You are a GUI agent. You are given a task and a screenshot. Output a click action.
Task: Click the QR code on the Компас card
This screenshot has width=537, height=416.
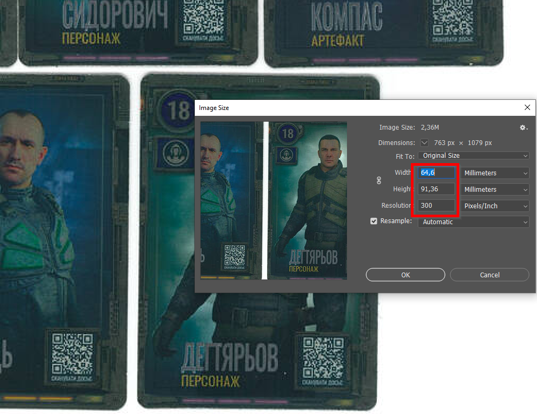(x=453, y=19)
